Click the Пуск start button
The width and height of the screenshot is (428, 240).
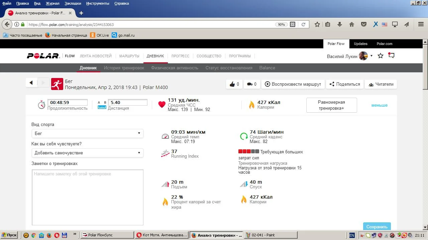click(x=9, y=235)
